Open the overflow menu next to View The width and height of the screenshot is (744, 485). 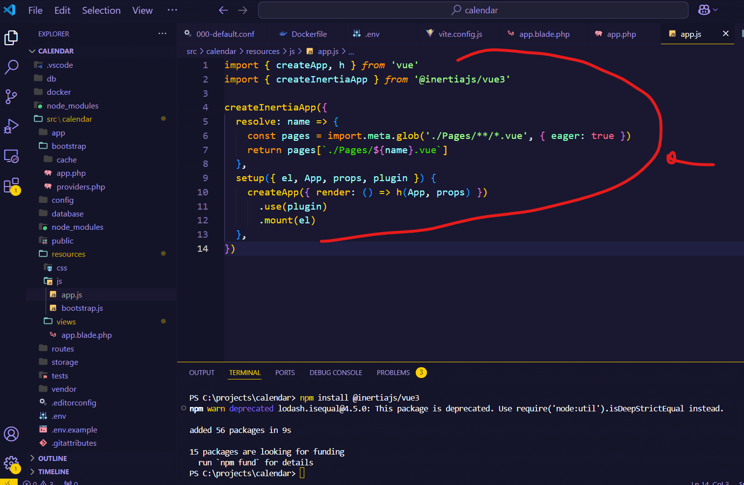(x=172, y=10)
